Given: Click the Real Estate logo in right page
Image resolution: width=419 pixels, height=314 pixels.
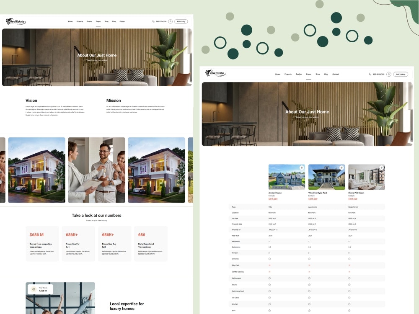Looking at the screenshot, I should click(x=215, y=73).
